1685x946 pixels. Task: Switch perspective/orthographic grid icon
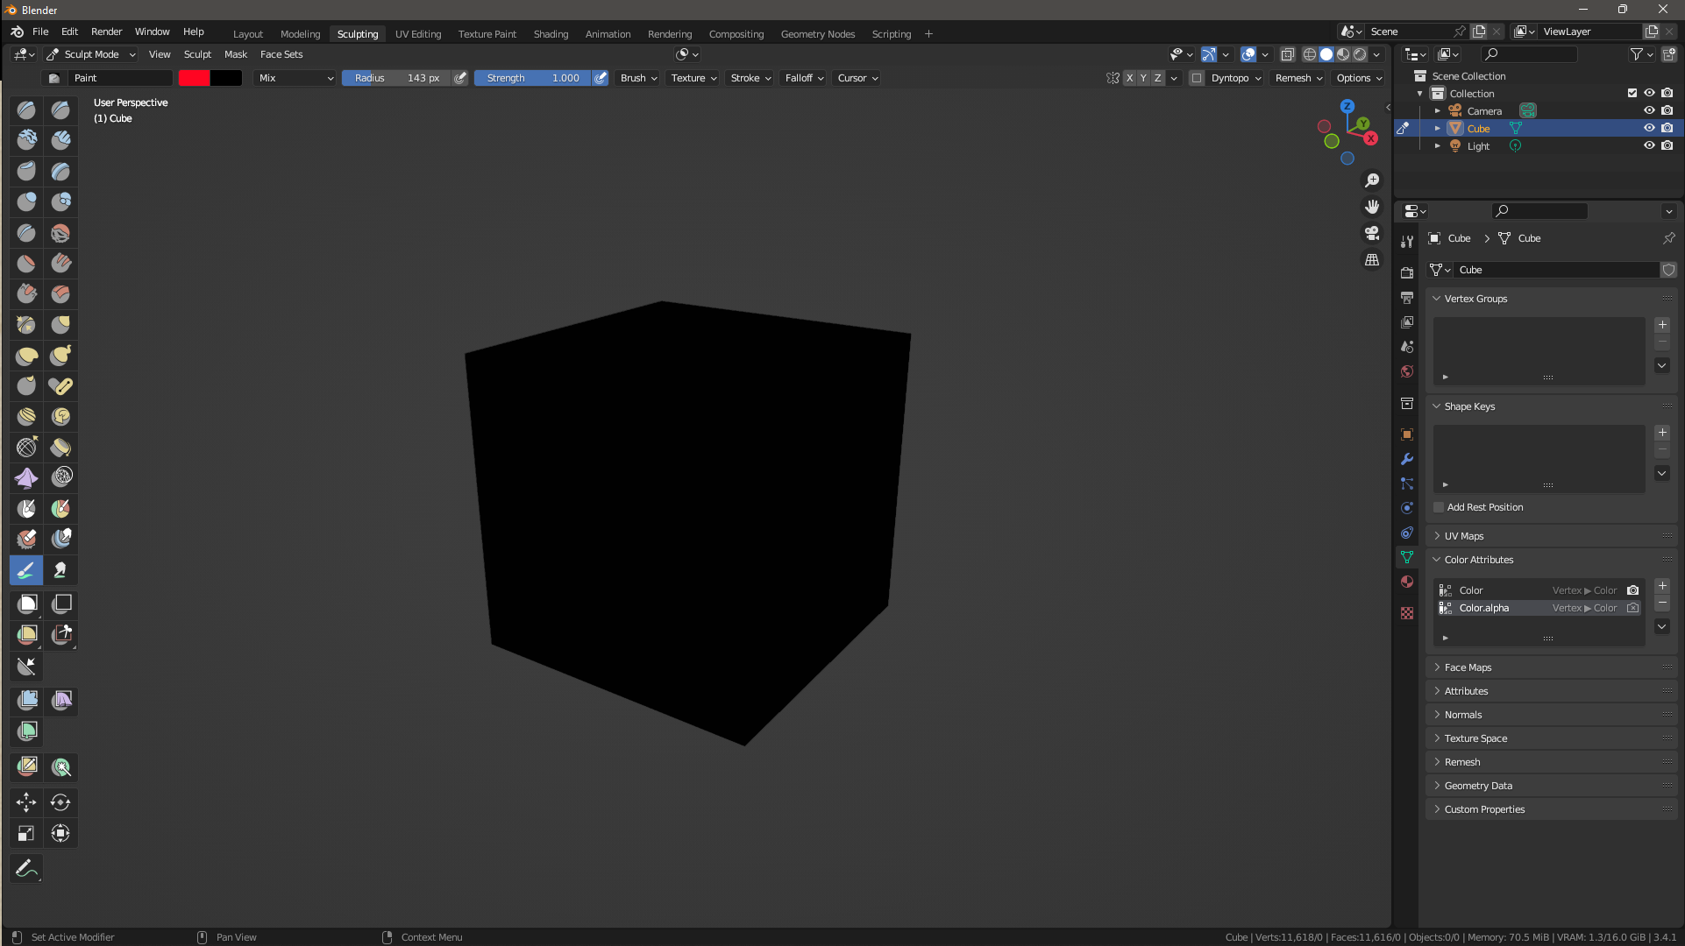[1372, 260]
